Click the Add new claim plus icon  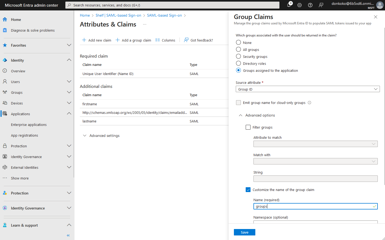point(84,40)
